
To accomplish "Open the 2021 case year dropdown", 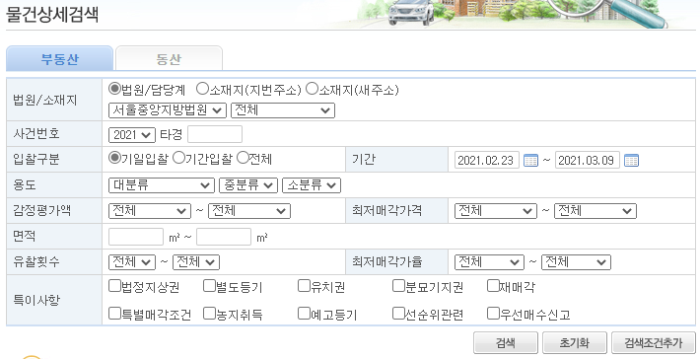I will point(132,134).
